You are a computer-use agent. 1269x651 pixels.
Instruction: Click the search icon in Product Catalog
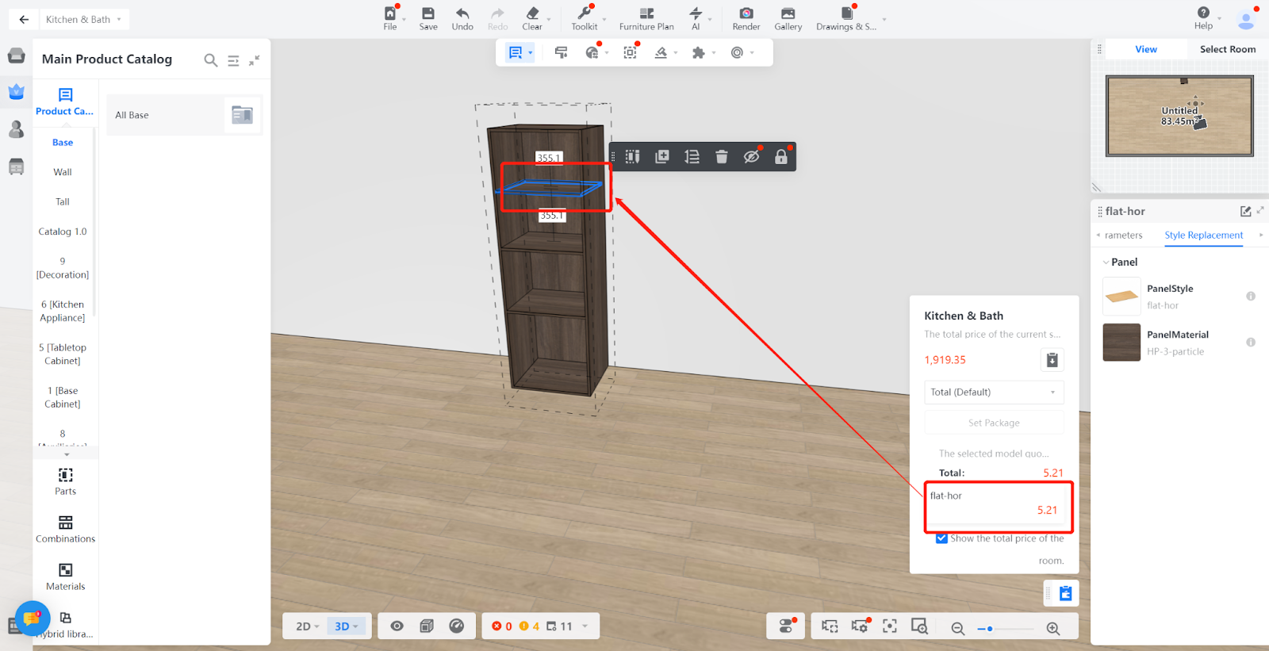pos(210,60)
